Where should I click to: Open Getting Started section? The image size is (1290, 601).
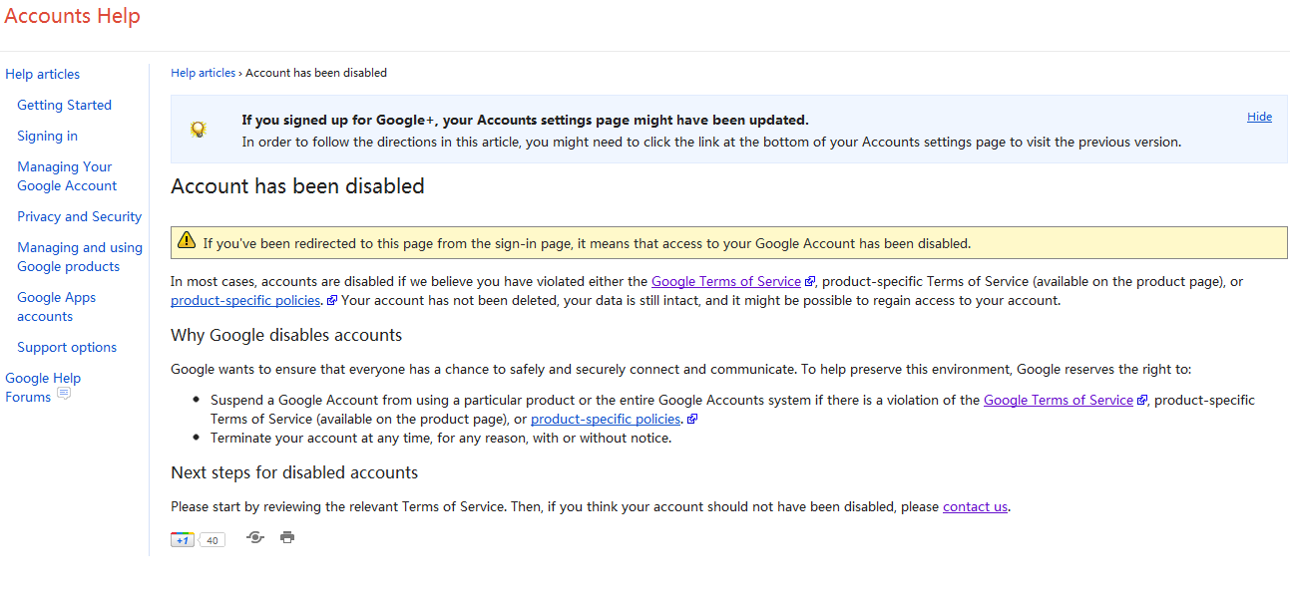click(64, 105)
